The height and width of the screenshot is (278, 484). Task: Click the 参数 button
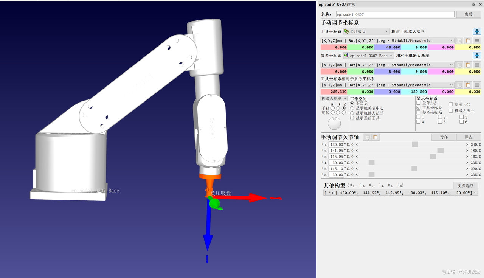(x=468, y=14)
